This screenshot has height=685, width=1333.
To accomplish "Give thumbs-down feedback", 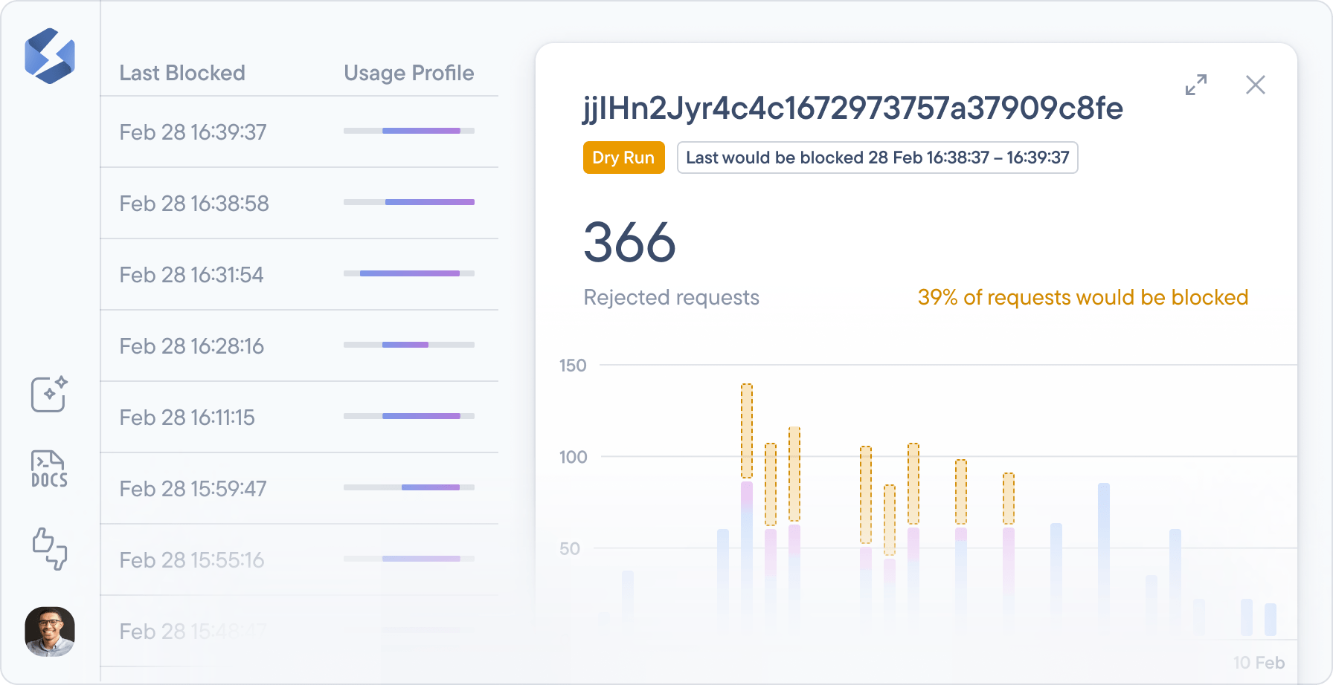I will [x=59, y=558].
